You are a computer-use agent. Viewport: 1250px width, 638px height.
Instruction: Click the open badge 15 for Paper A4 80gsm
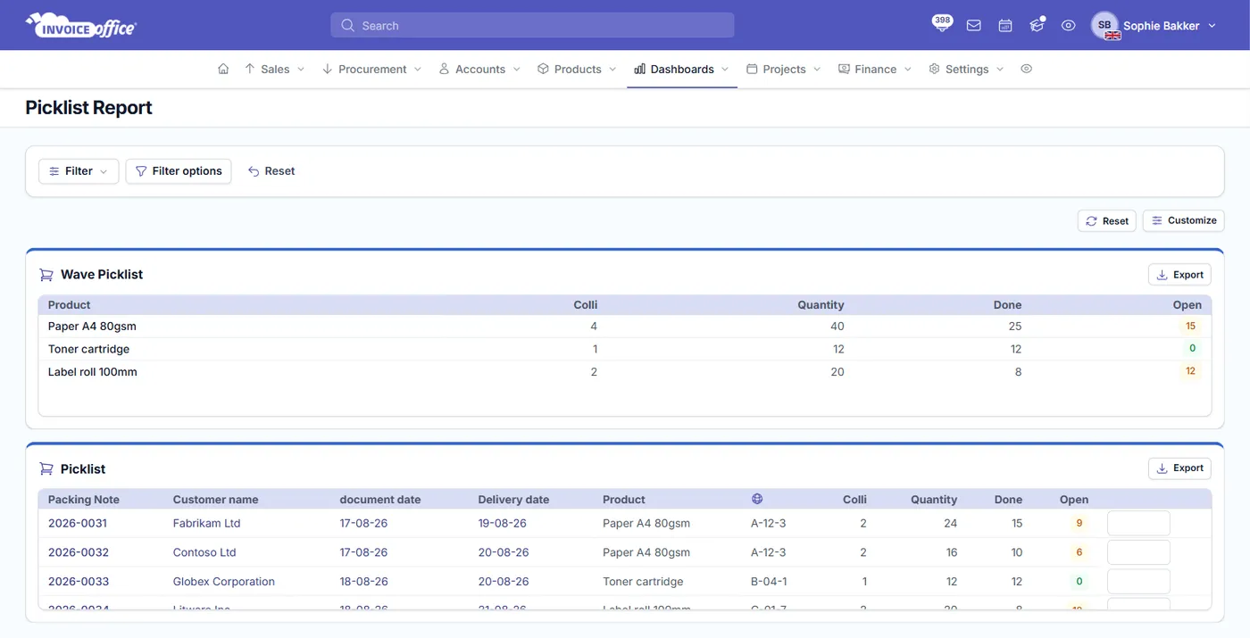(x=1190, y=327)
